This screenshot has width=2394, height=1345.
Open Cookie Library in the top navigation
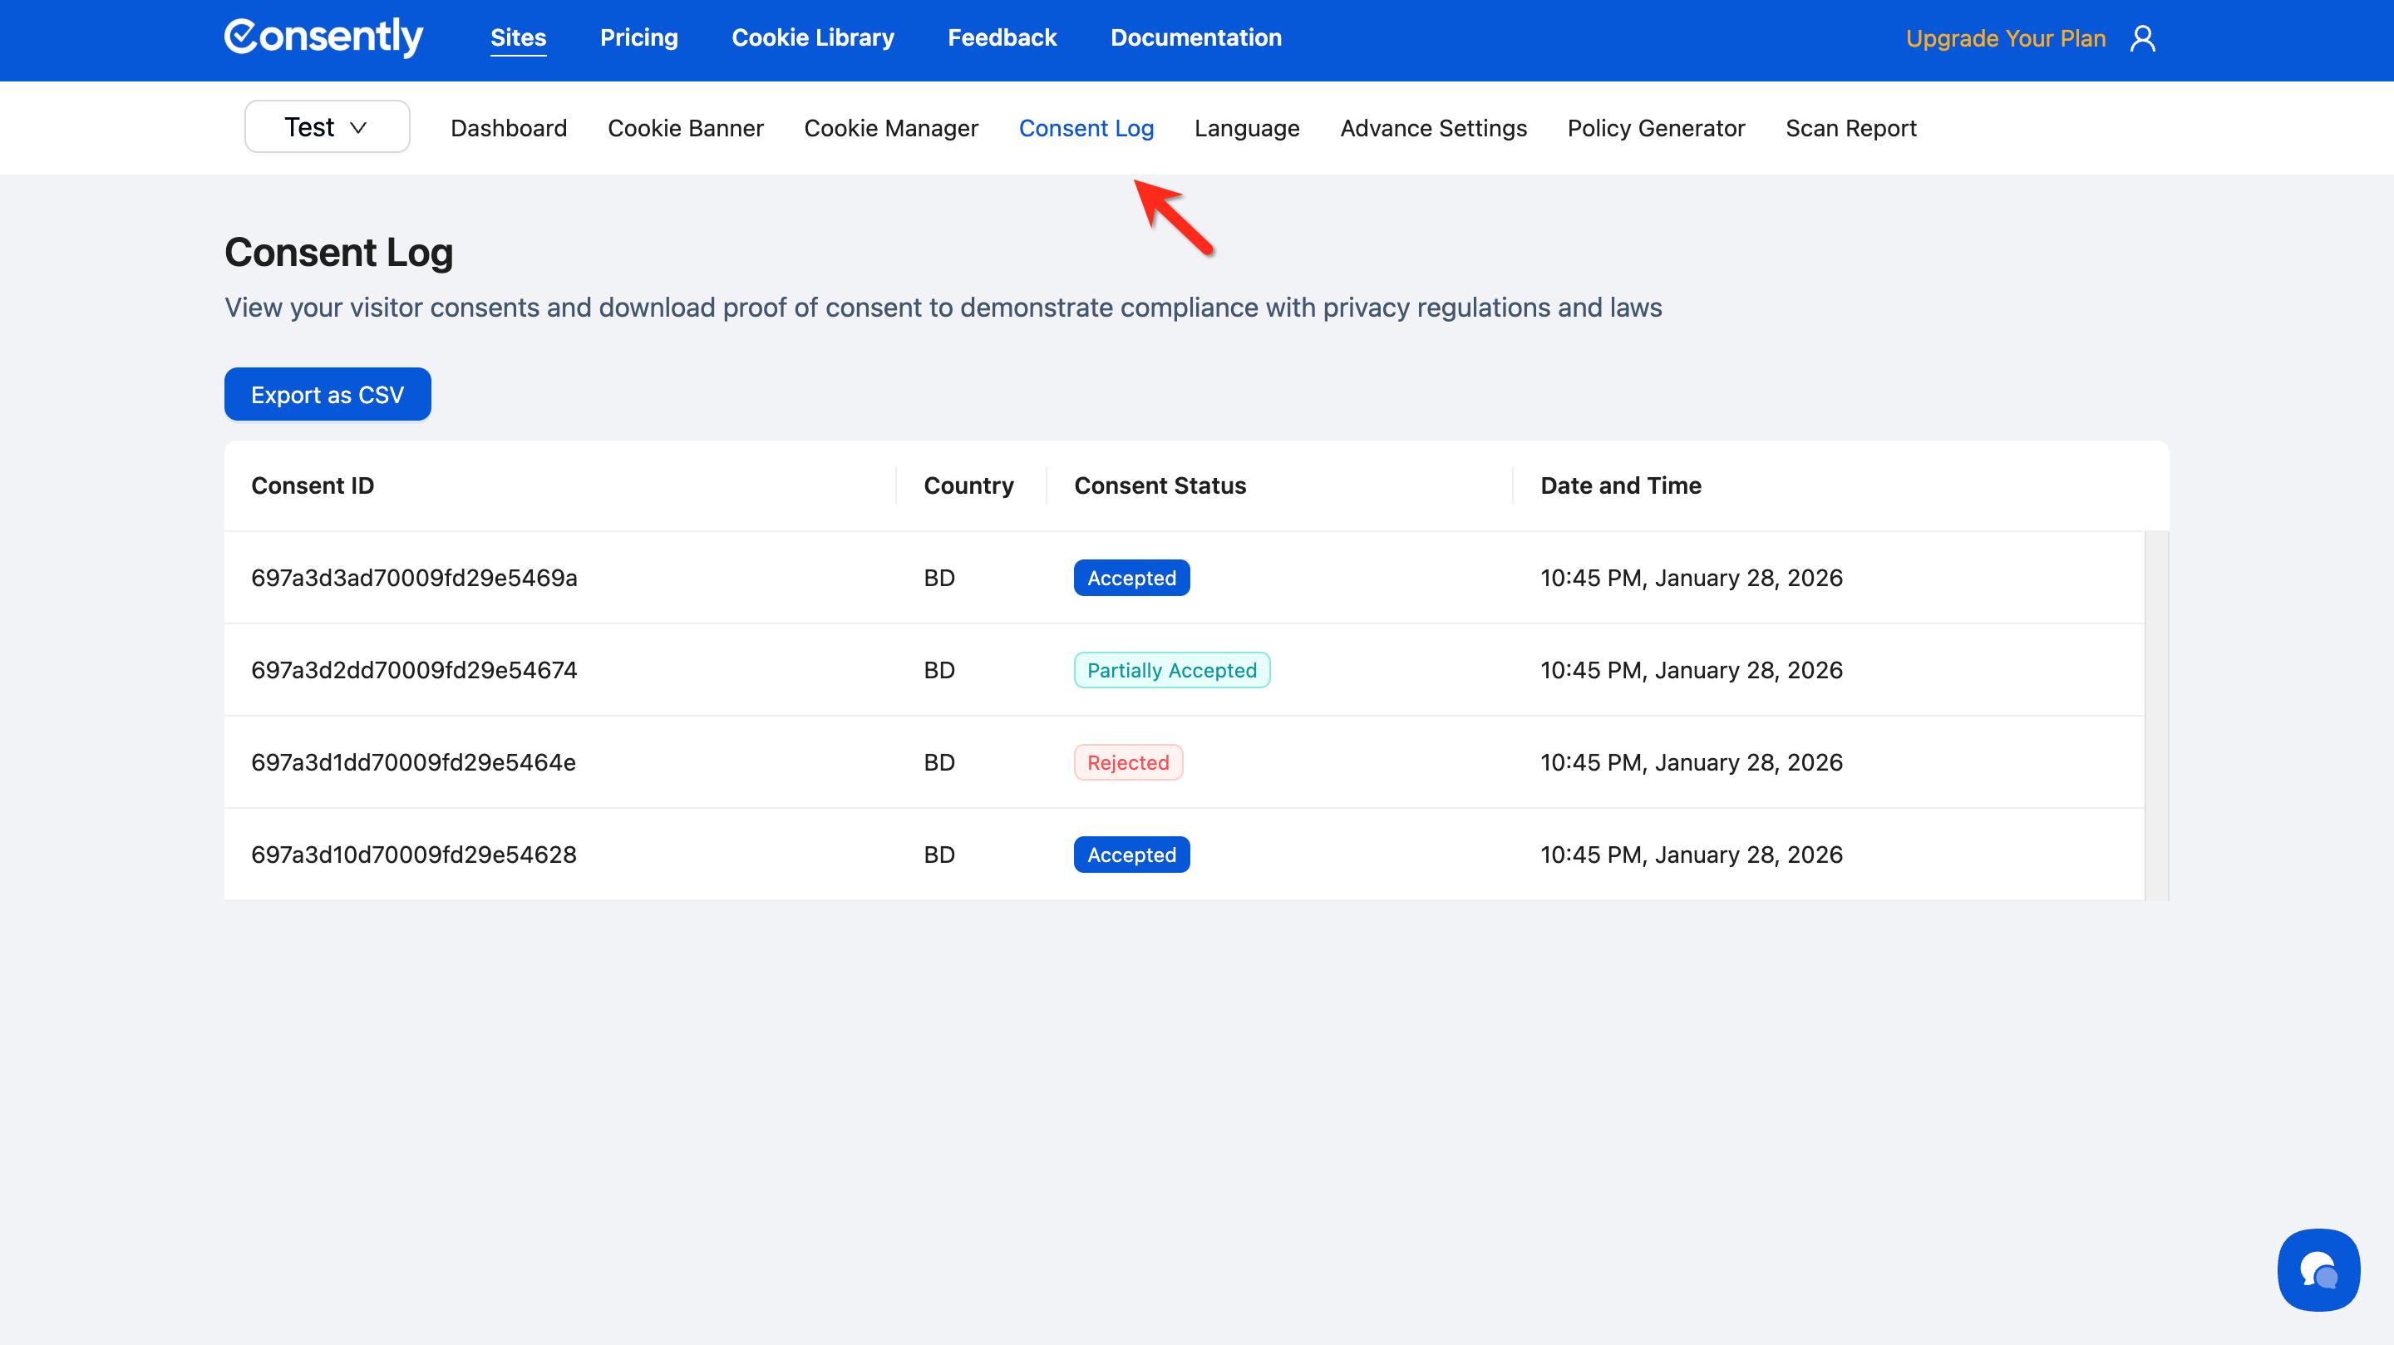tap(812, 38)
